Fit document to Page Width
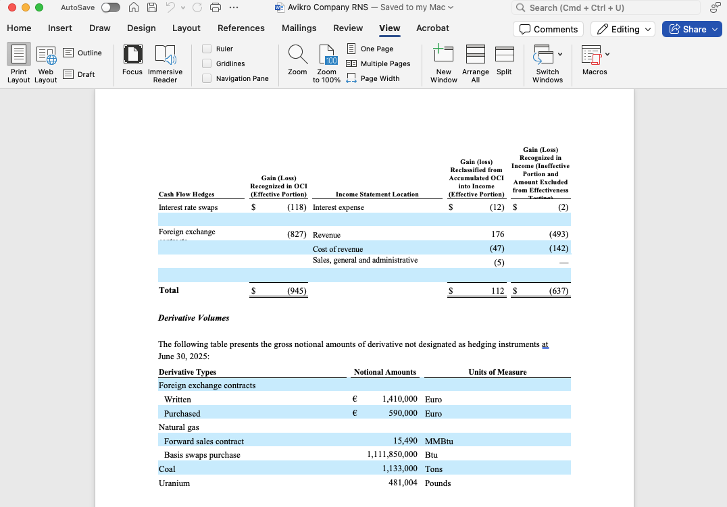Screen dimensions: 727x507 coord(373,78)
